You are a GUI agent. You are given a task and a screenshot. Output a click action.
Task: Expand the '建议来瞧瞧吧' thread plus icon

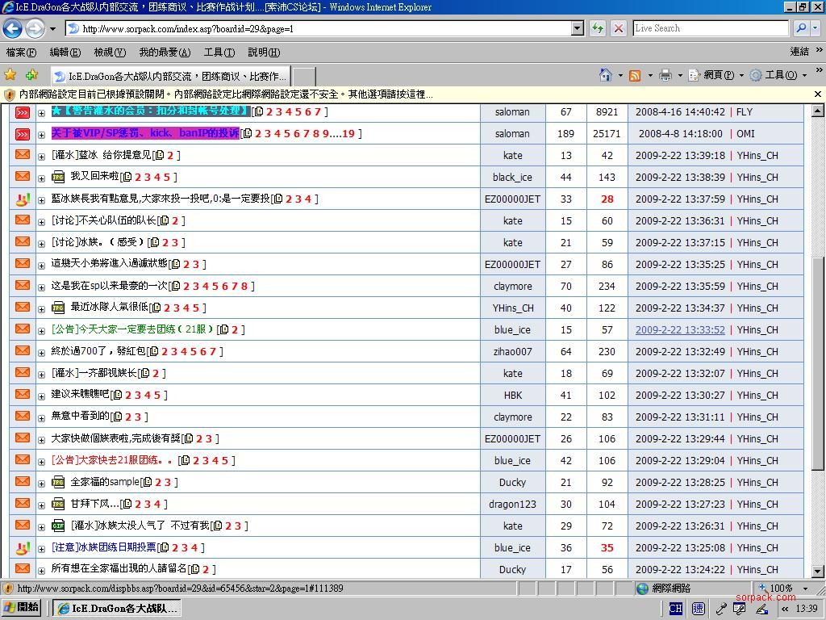click(x=41, y=396)
